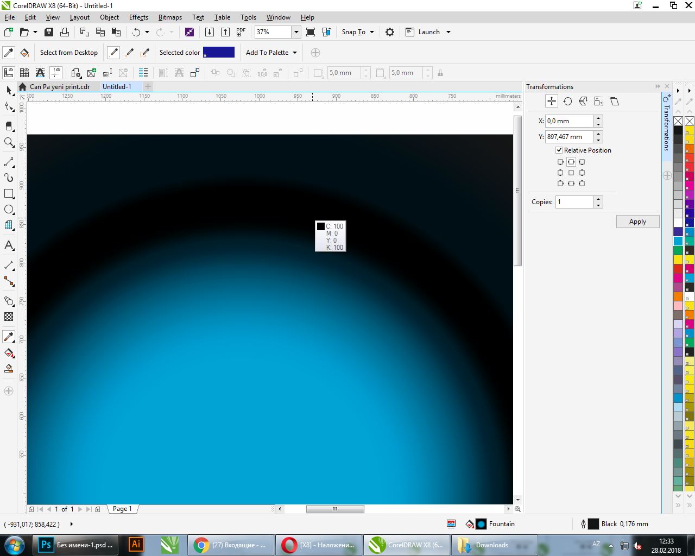Select the Skew transformation icon
Screen dimensions: 695x556
click(614, 101)
